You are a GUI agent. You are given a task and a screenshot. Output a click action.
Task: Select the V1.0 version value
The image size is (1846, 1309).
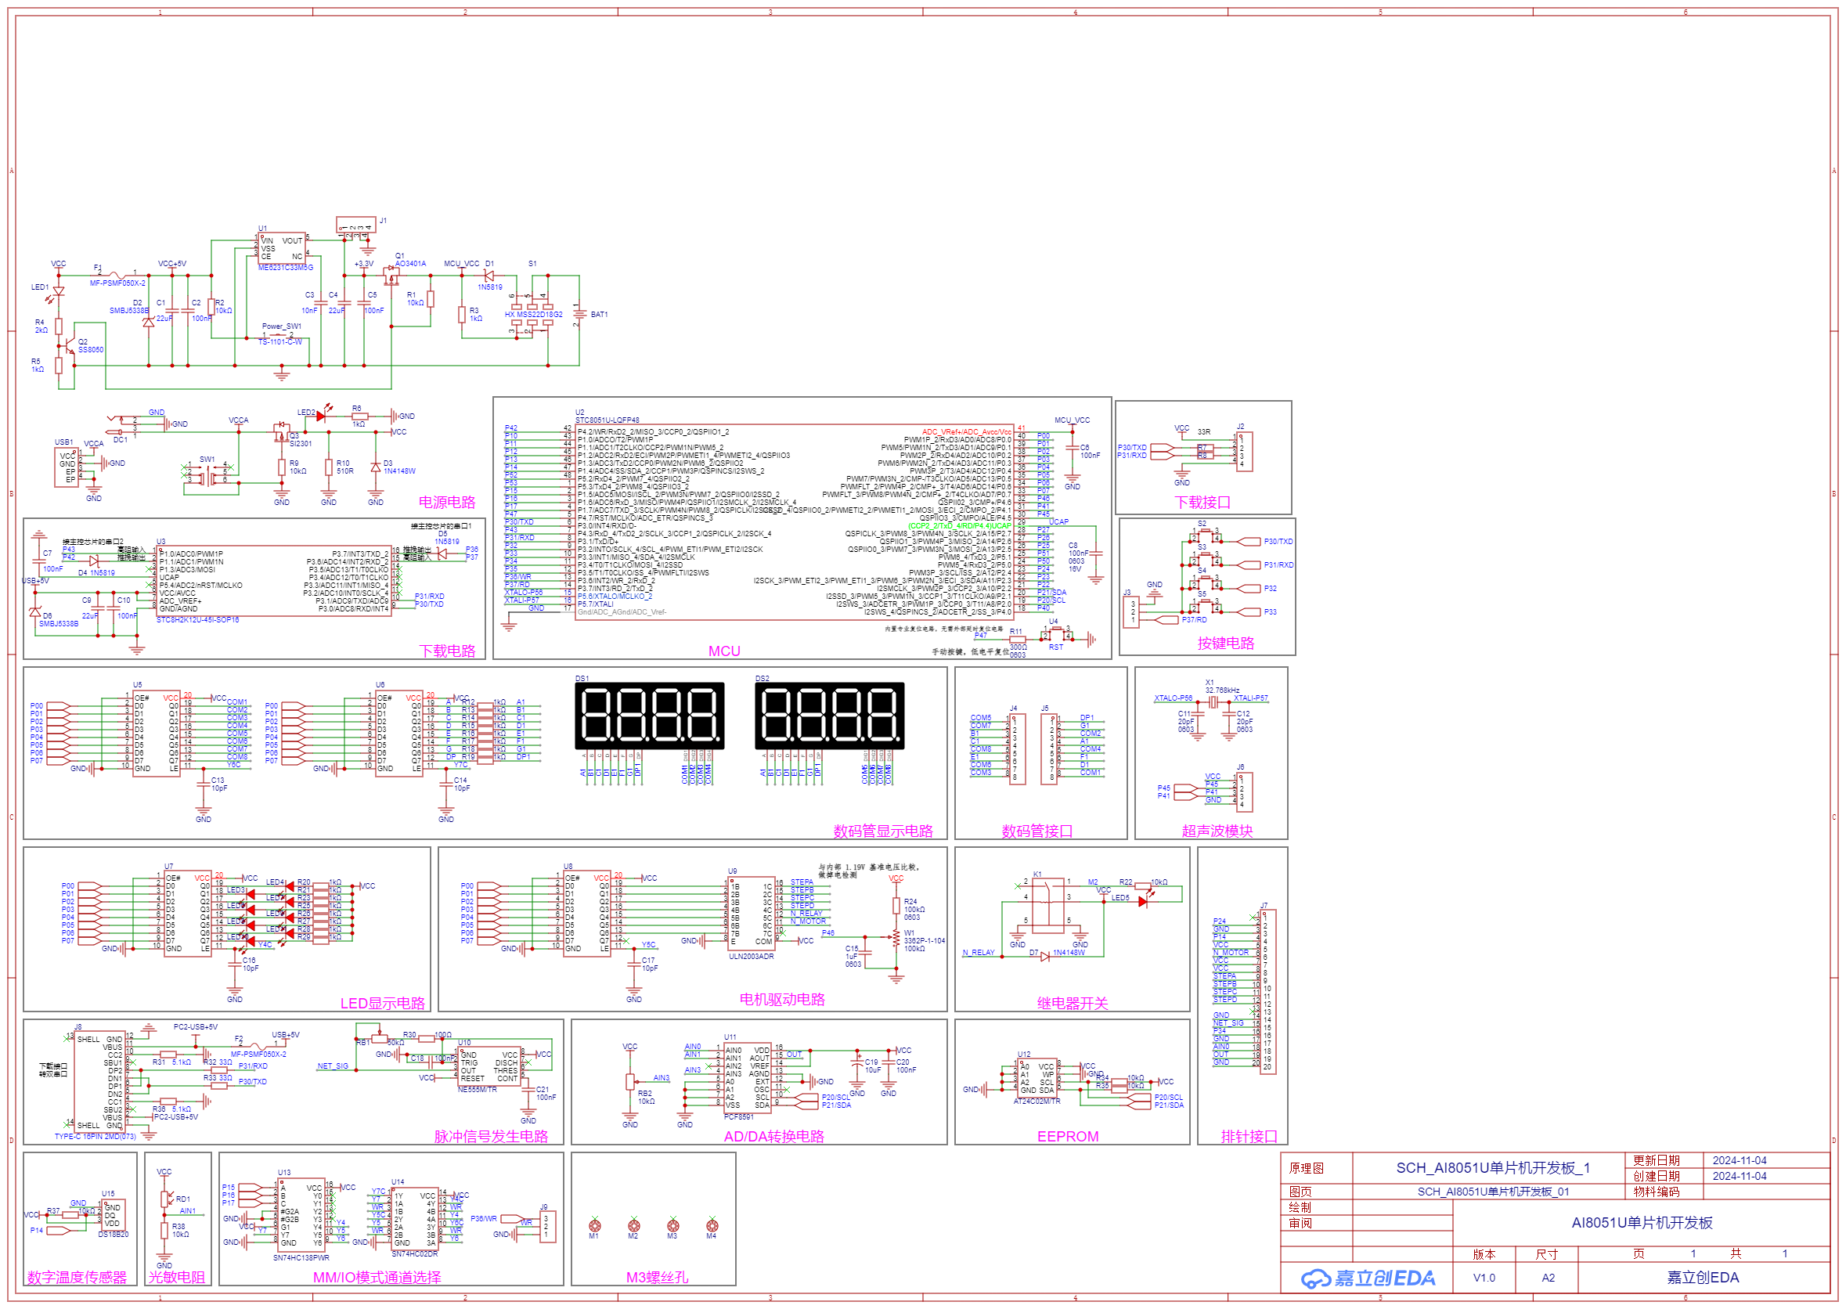[x=1484, y=1278]
